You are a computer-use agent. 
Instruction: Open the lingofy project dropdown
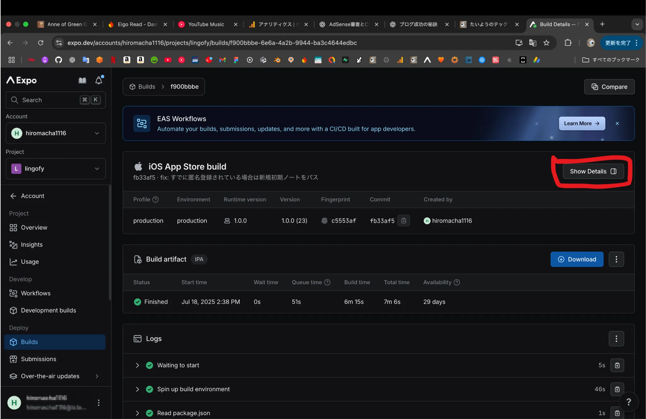click(x=56, y=169)
